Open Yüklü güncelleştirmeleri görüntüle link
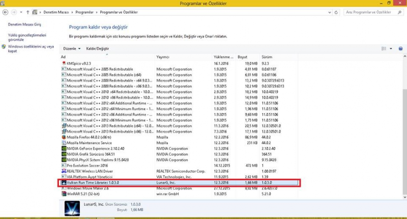This screenshot has width=407, height=219. click(x=27, y=37)
